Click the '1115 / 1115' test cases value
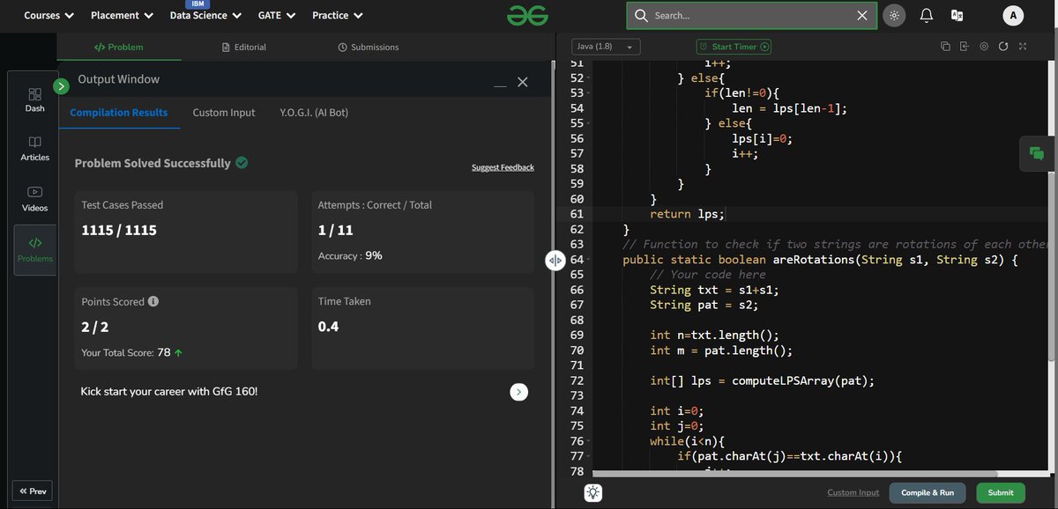The image size is (1058, 509). (x=119, y=231)
